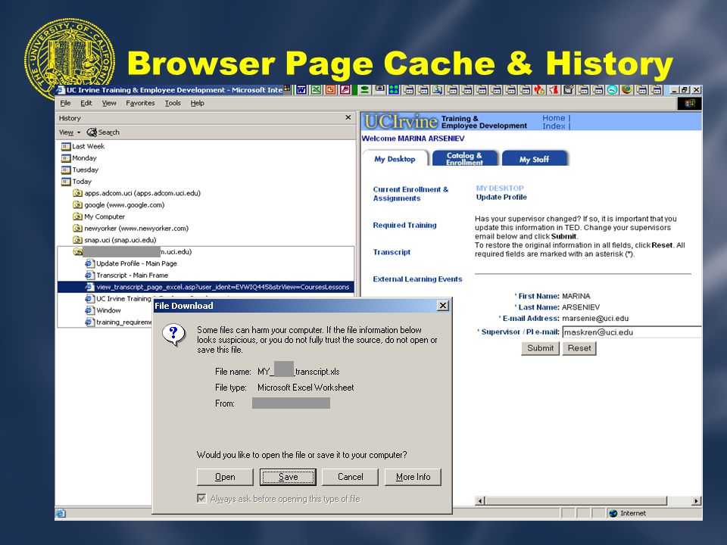Viewport: 727px width, 545px height.
Task: Submit the supervisor email form
Action: tap(540, 348)
